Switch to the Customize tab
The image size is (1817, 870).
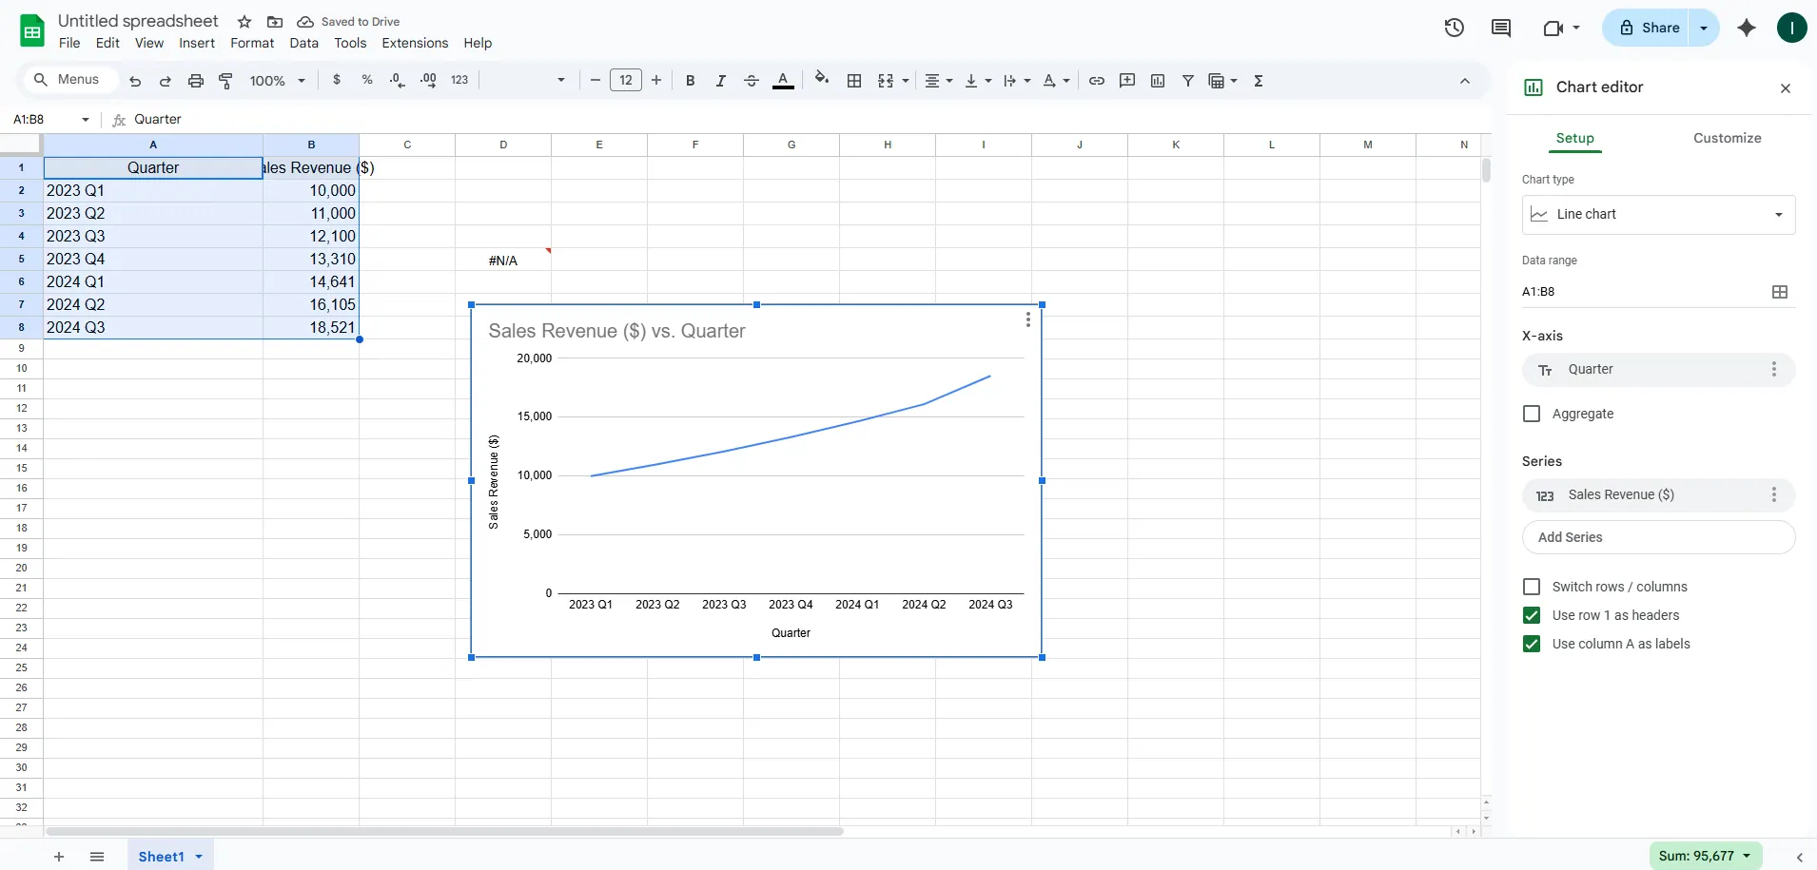click(1727, 138)
